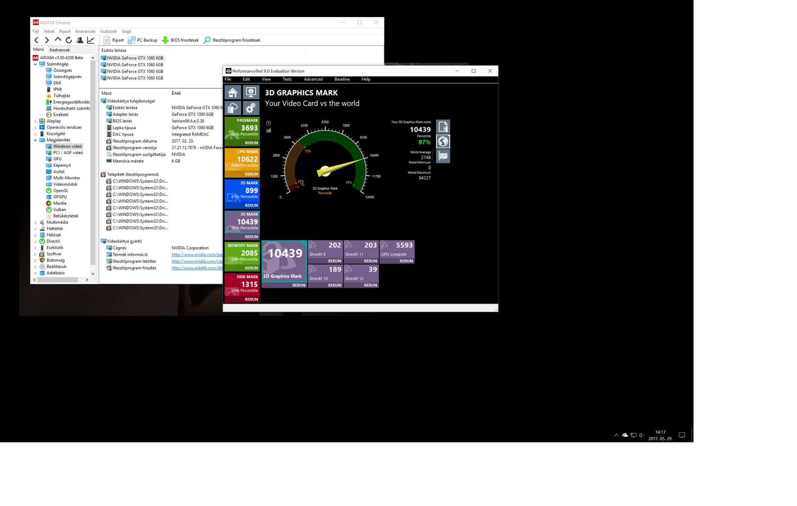Open the video card comparison icon
Image resolution: width=797 pixels, height=506 pixels.
[x=443, y=156]
